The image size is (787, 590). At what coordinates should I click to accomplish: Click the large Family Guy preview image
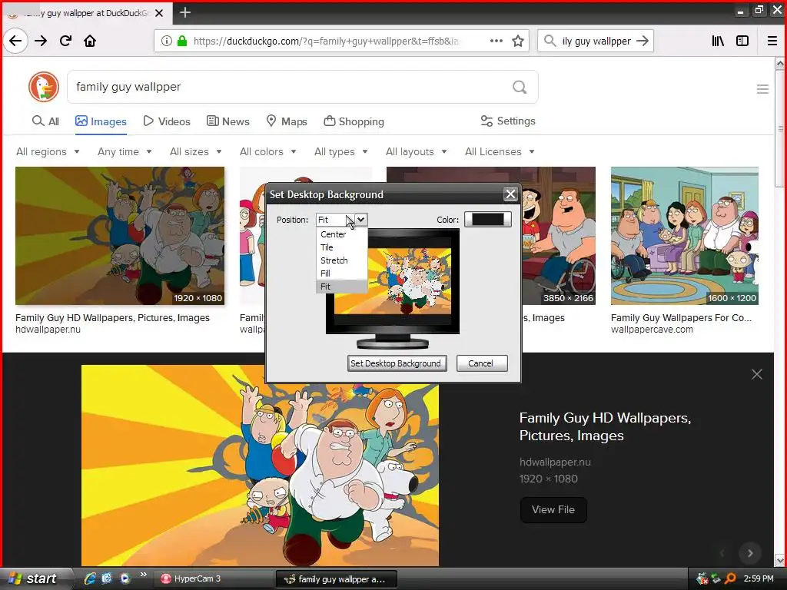[260, 466]
